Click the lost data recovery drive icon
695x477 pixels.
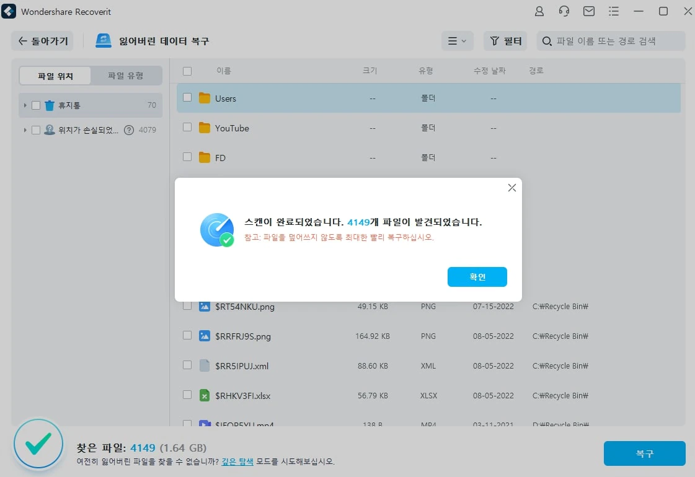104,41
